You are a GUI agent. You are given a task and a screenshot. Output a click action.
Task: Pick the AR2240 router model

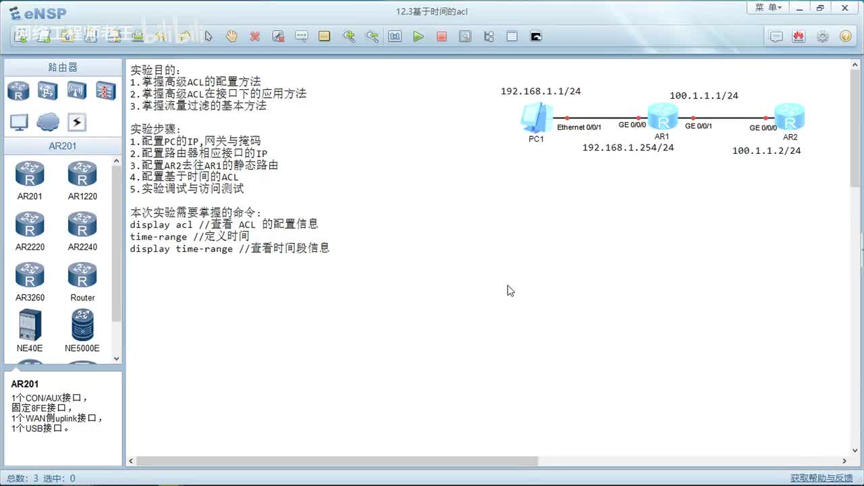pos(82,232)
